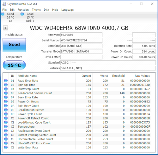Select the Spin-Up Time attribute name
Viewport: 158px width, 155px height.
point(27,85)
